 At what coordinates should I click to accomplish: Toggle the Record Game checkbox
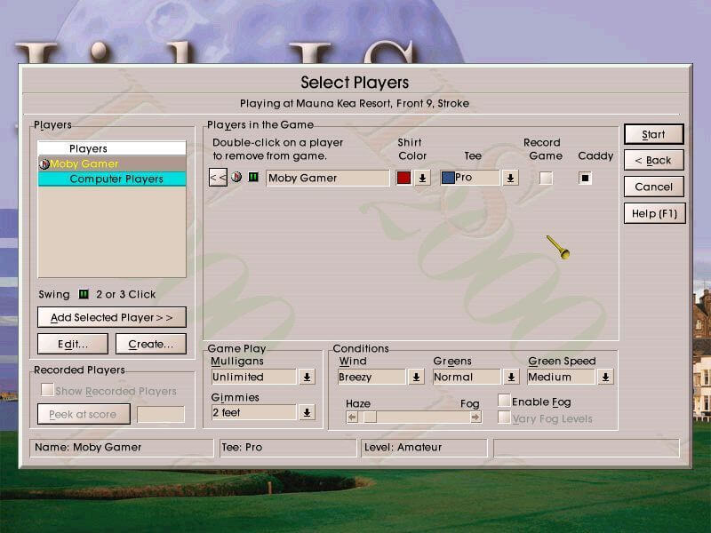tap(546, 178)
